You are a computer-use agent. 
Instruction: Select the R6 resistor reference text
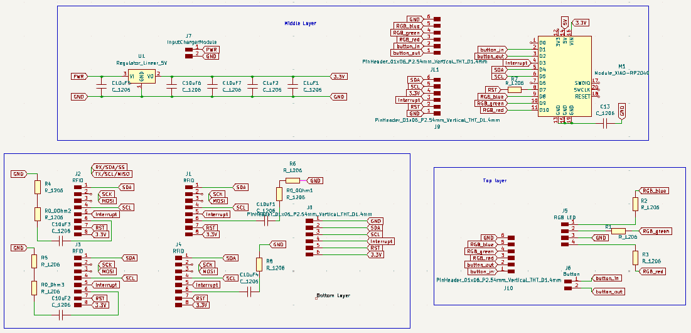pos(292,163)
